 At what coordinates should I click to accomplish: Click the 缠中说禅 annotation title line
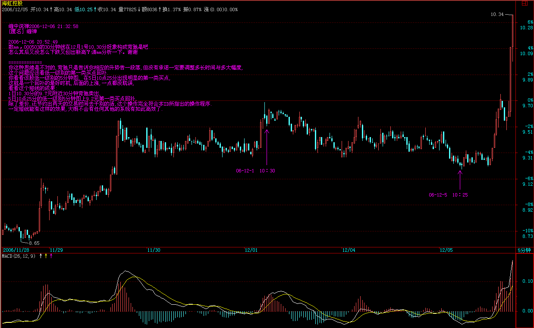pos(43,26)
